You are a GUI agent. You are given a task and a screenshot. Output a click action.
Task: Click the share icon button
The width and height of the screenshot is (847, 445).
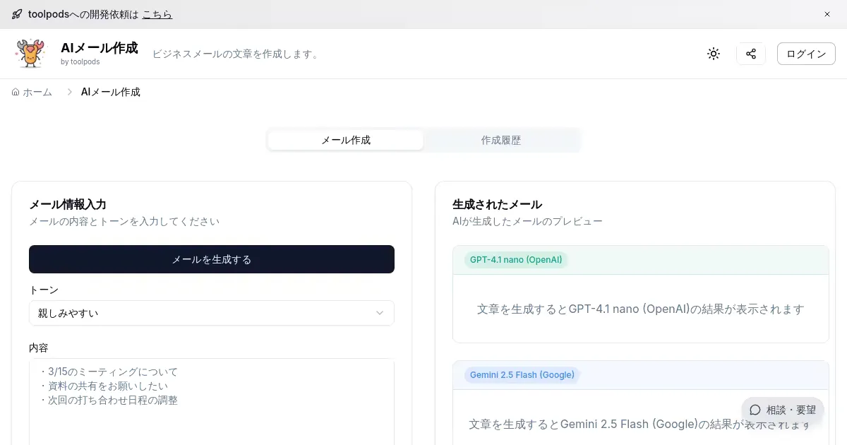(x=751, y=54)
